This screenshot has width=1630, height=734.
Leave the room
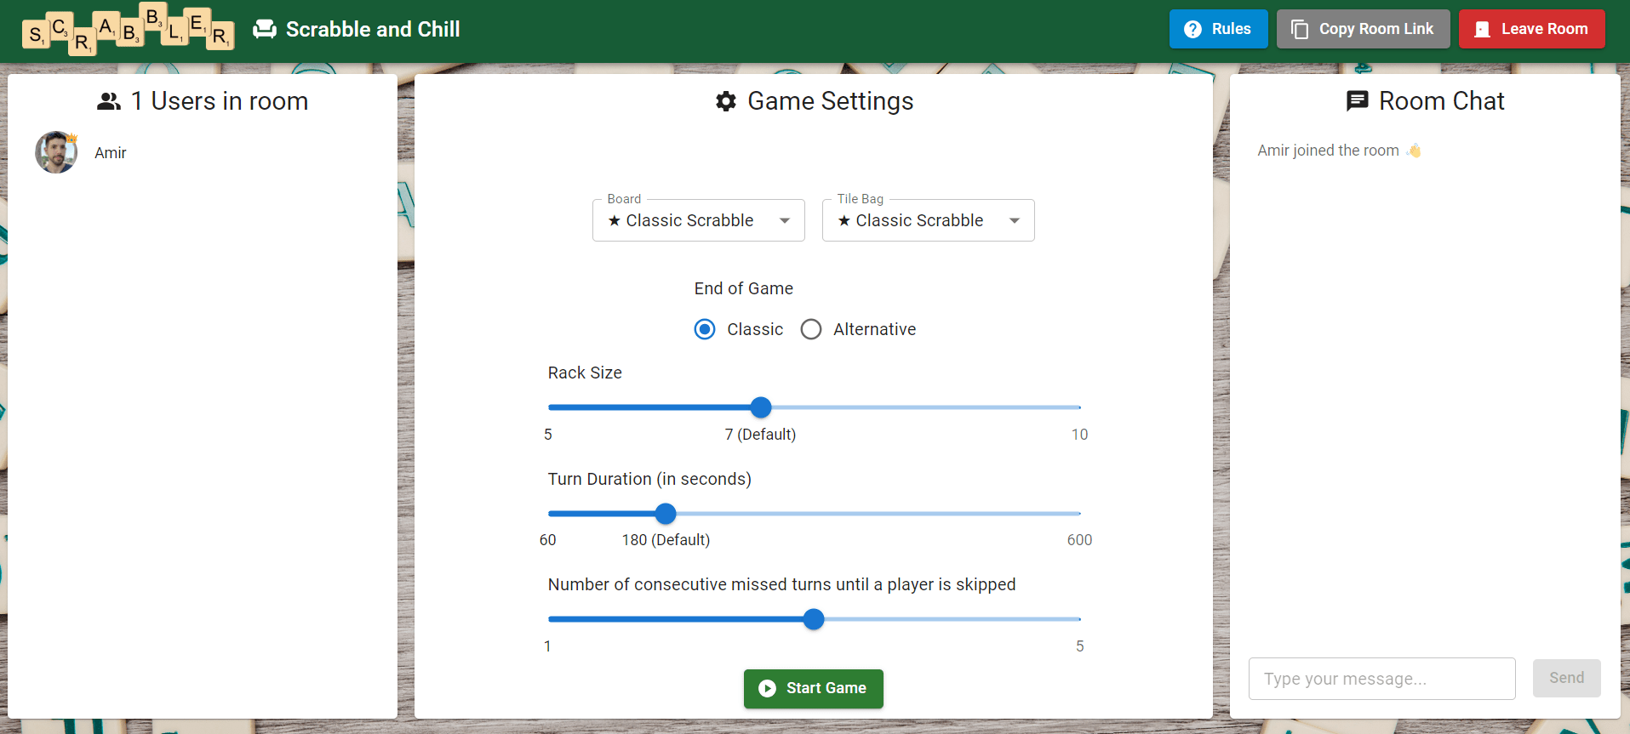click(1531, 29)
